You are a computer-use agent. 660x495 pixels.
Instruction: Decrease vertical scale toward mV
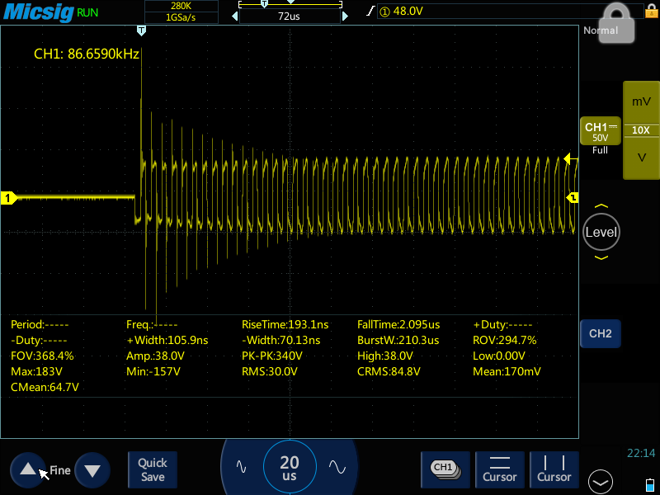point(641,101)
